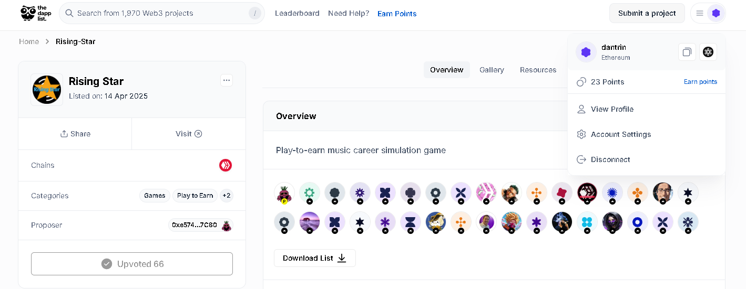746x289 pixels.
Task: Click the dark network icon beside copy
Action: pos(708,52)
